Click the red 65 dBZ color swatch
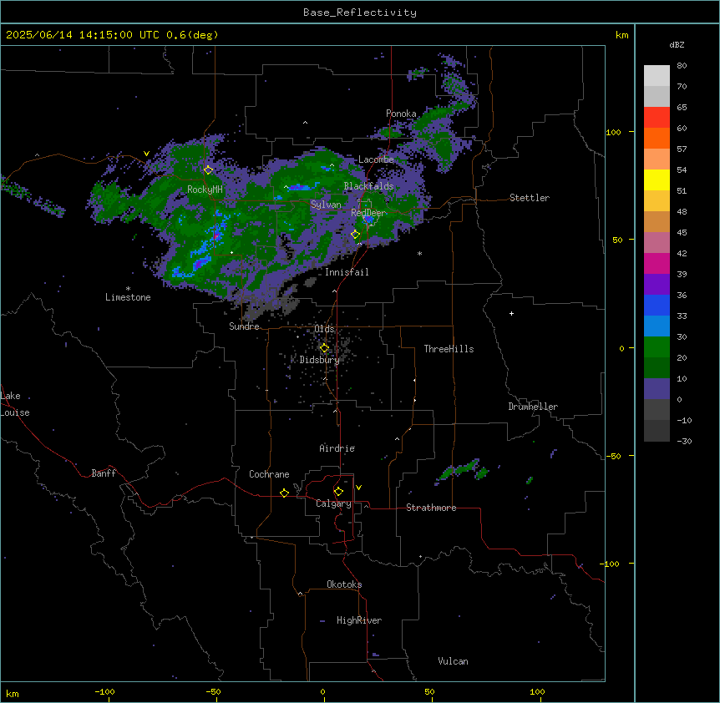 657,118
